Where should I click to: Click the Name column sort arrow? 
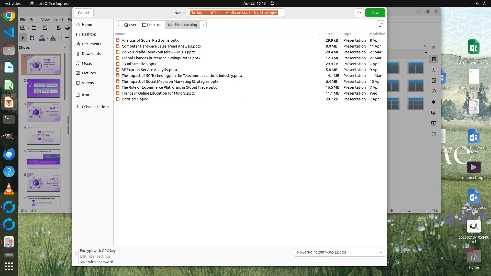point(320,34)
